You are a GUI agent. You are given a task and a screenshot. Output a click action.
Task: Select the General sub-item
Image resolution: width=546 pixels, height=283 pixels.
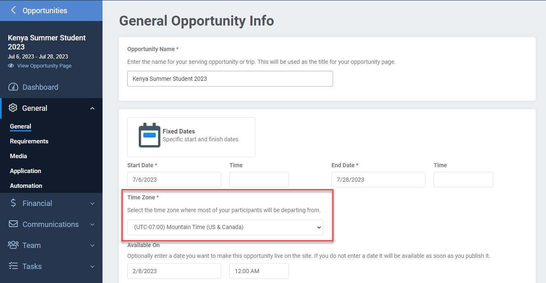[21, 126]
